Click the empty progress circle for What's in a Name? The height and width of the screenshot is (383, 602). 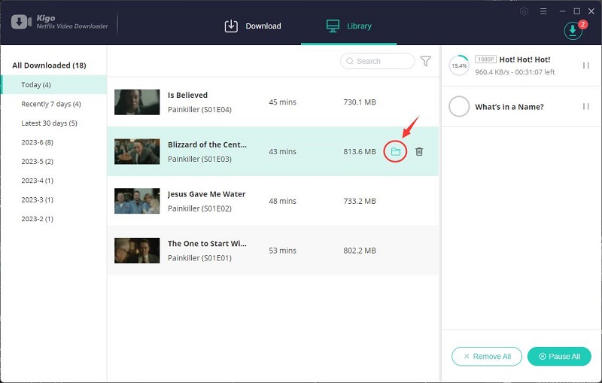459,106
